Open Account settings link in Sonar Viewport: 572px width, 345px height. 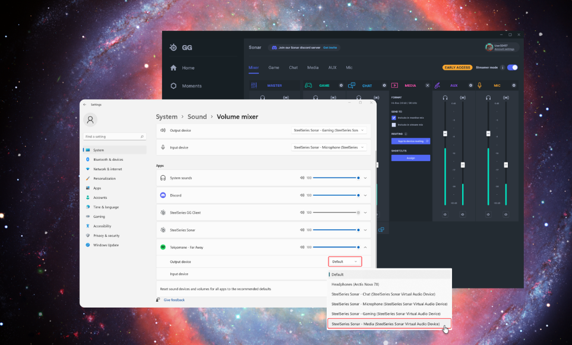[x=504, y=49]
